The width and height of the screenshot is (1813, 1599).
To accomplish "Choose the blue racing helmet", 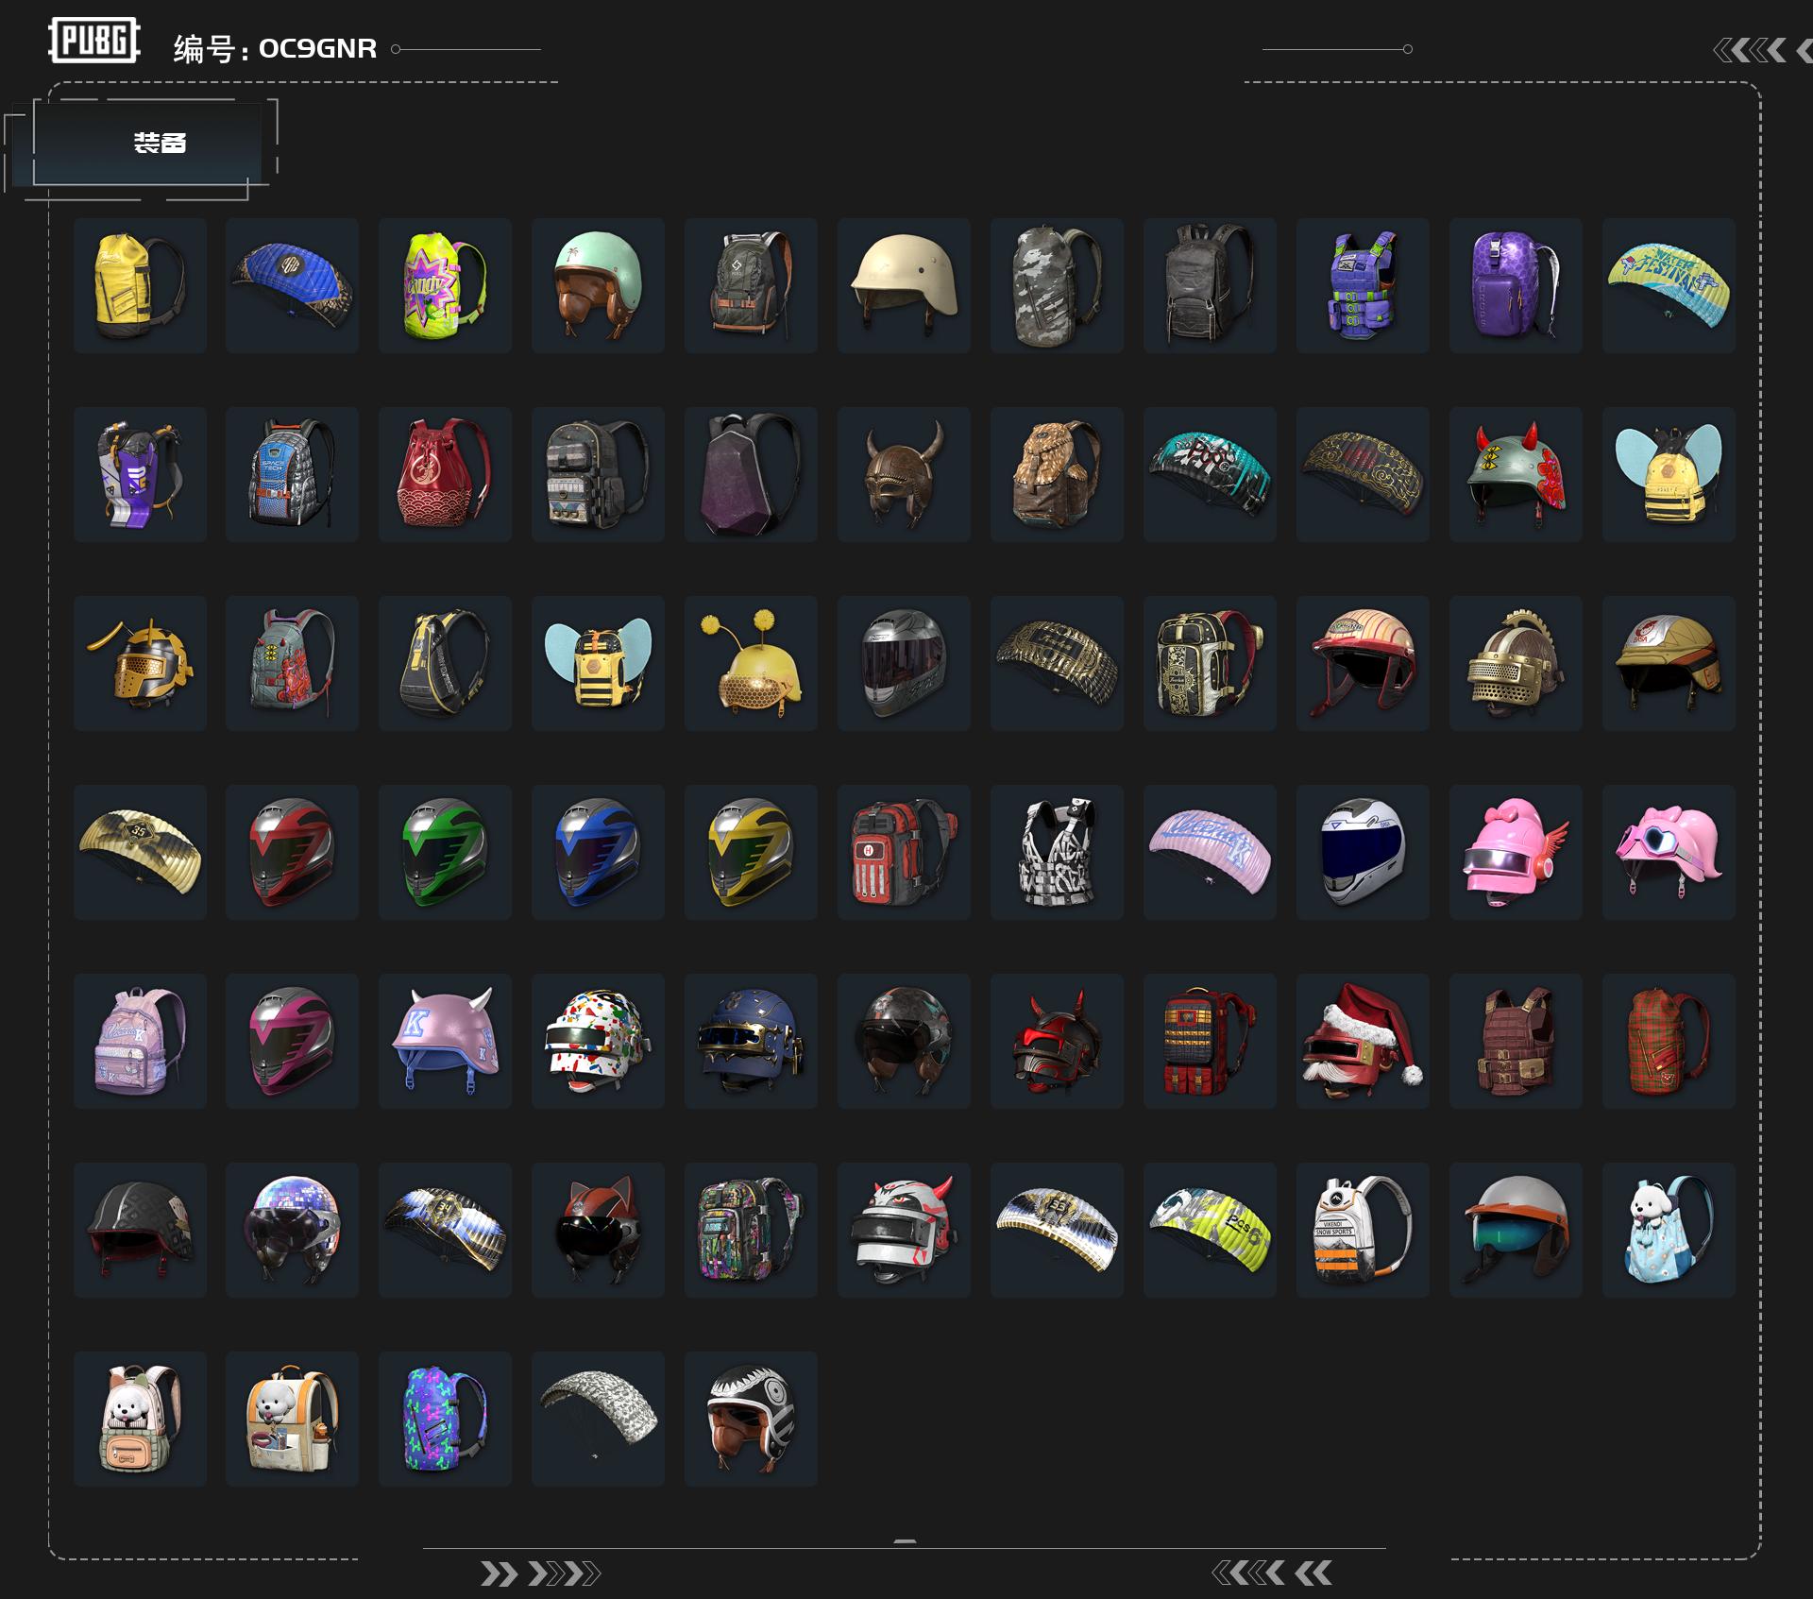I will click(x=598, y=852).
